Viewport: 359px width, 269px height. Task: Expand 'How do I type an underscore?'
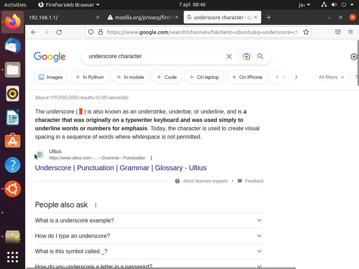click(149, 236)
